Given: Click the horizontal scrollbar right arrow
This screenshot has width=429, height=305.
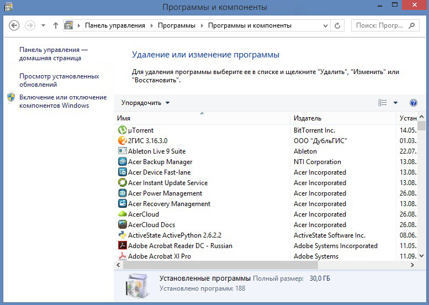Looking at the screenshot, I should (412, 265).
